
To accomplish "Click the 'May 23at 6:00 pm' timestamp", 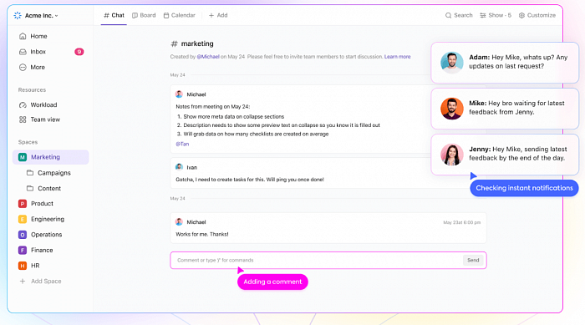I will pos(462,222).
